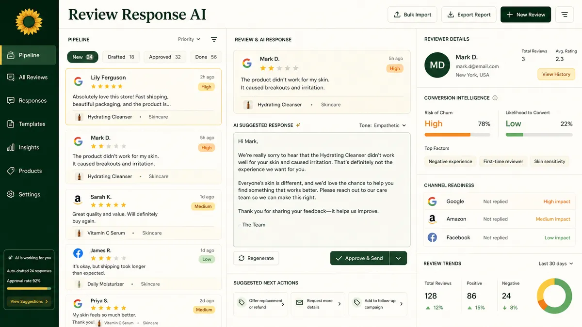582x327 pixels.
Task: Click the Export Report button
Action: (x=469, y=15)
